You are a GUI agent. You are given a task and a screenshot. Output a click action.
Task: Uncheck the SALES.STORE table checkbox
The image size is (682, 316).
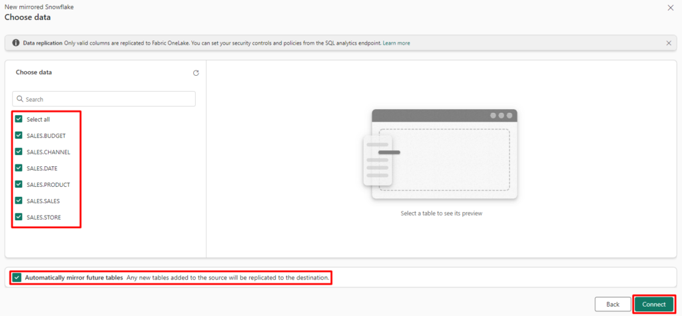click(x=19, y=217)
